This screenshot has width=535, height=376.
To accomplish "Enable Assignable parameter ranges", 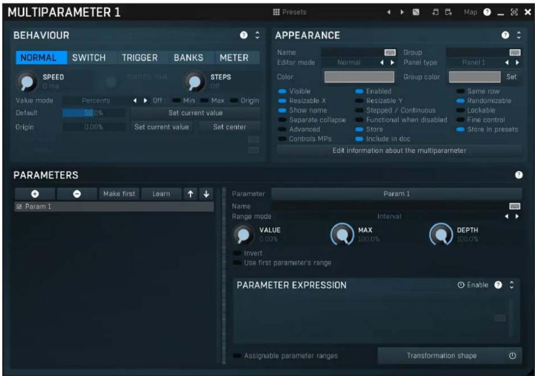I will click(286, 356).
